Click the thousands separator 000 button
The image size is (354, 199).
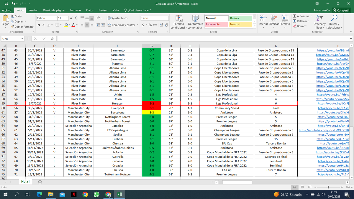tap(155, 25)
